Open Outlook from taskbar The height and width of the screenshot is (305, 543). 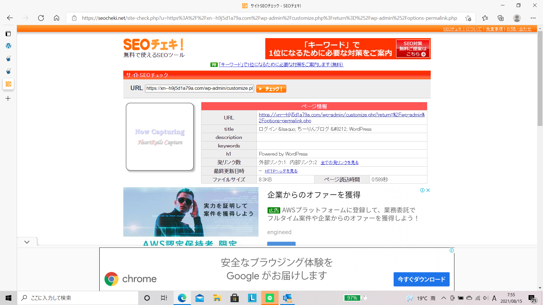click(x=287, y=298)
